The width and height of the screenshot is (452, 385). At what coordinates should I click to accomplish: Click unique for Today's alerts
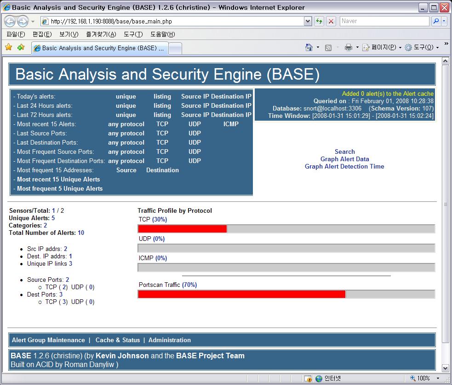tap(126, 96)
